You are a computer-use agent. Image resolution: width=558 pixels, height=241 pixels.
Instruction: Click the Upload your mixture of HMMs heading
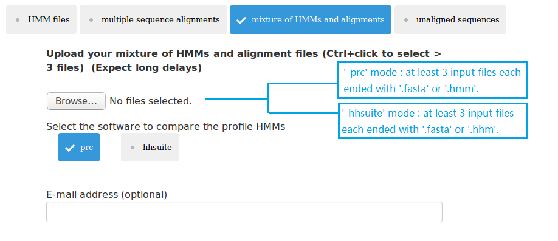(x=244, y=61)
